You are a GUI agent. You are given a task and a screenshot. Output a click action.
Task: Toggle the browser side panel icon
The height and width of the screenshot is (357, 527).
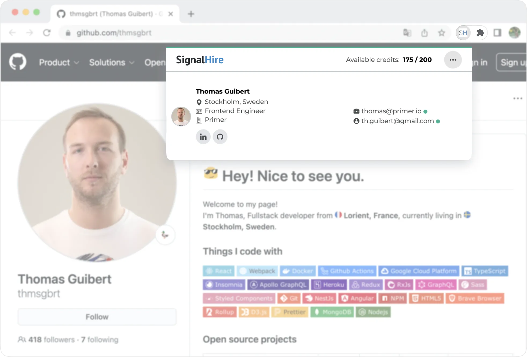[x=497, y=33]
